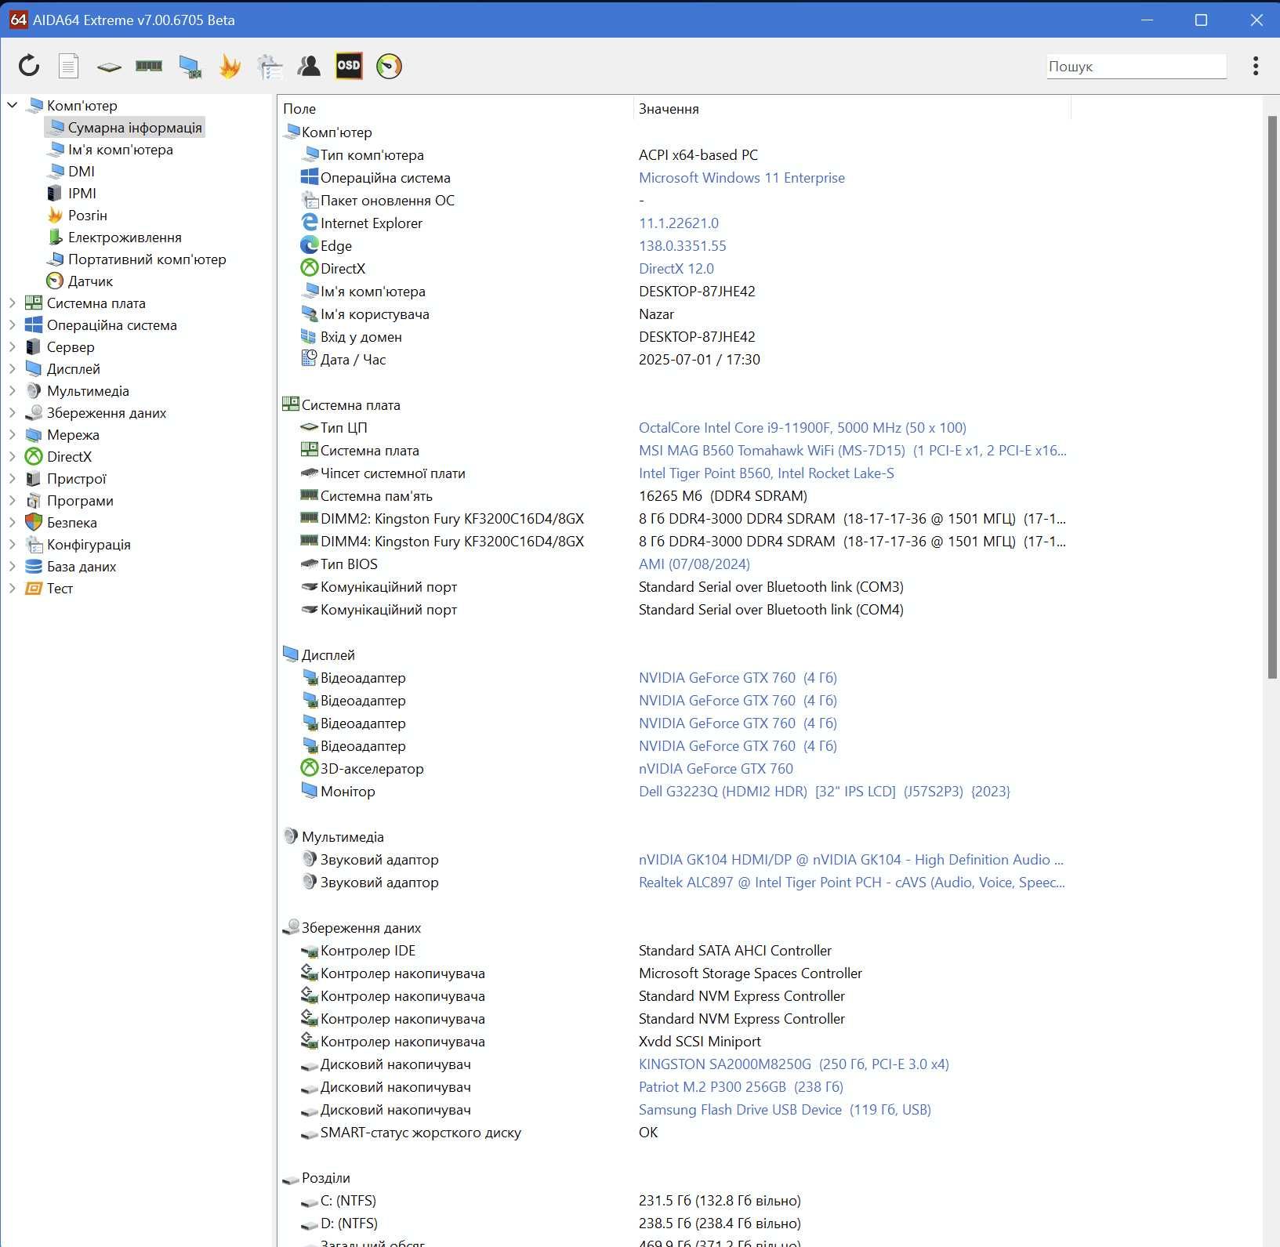Open the KINGSTON SA2000M8250G drive link

[793, 1064]
